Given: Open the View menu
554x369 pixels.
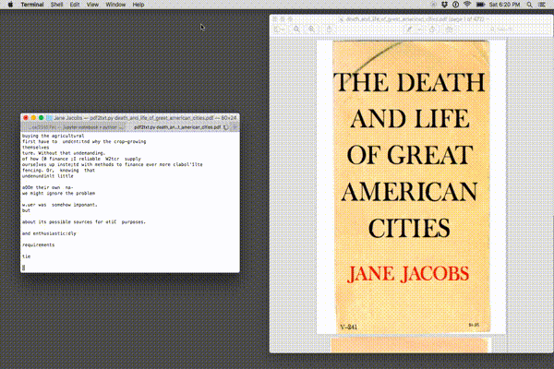Looking at the screenshot, I should pyautogui.click(x=92, y=5).
